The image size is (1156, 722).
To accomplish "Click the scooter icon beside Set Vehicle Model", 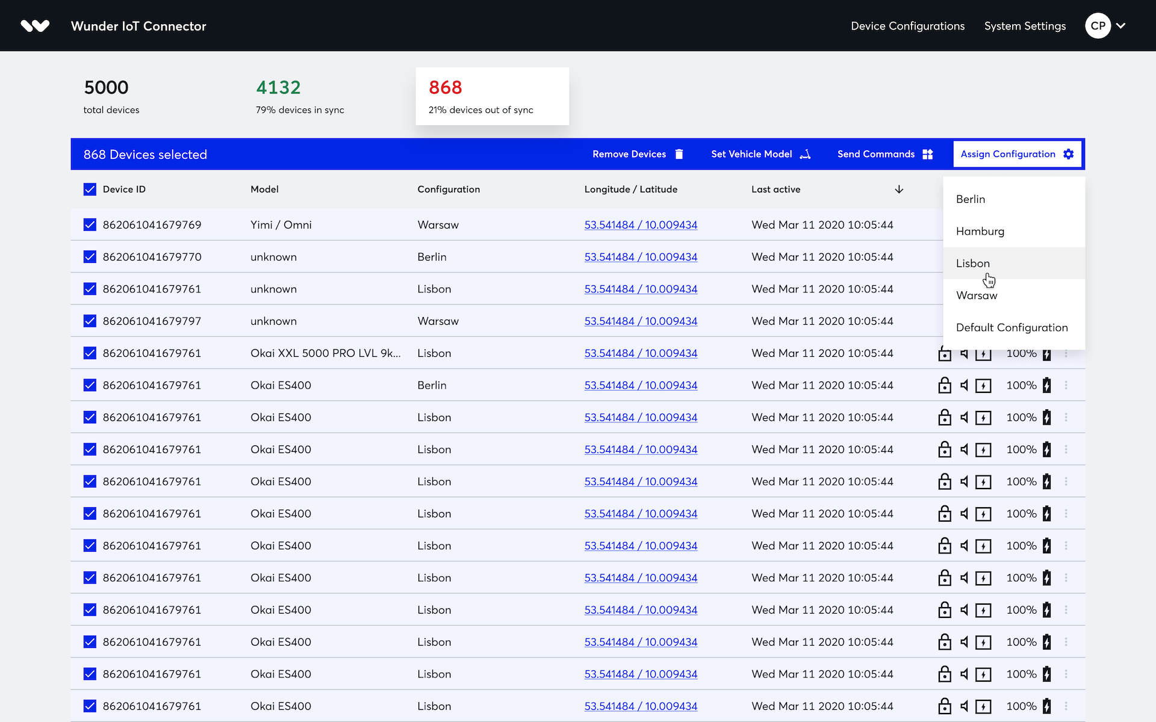I will tap(806, 154).
